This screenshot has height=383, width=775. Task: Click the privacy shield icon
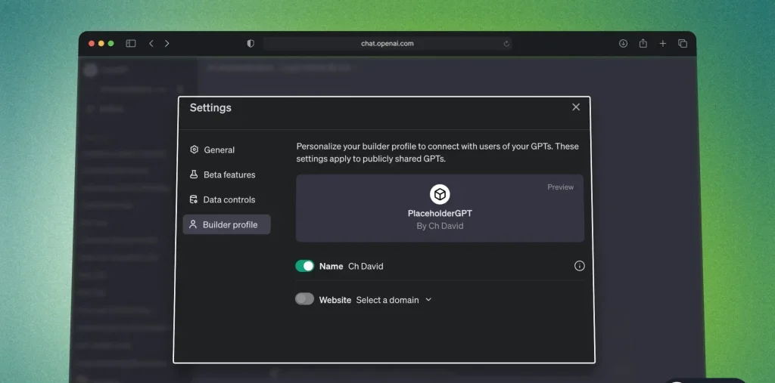(x=251, y=44)
